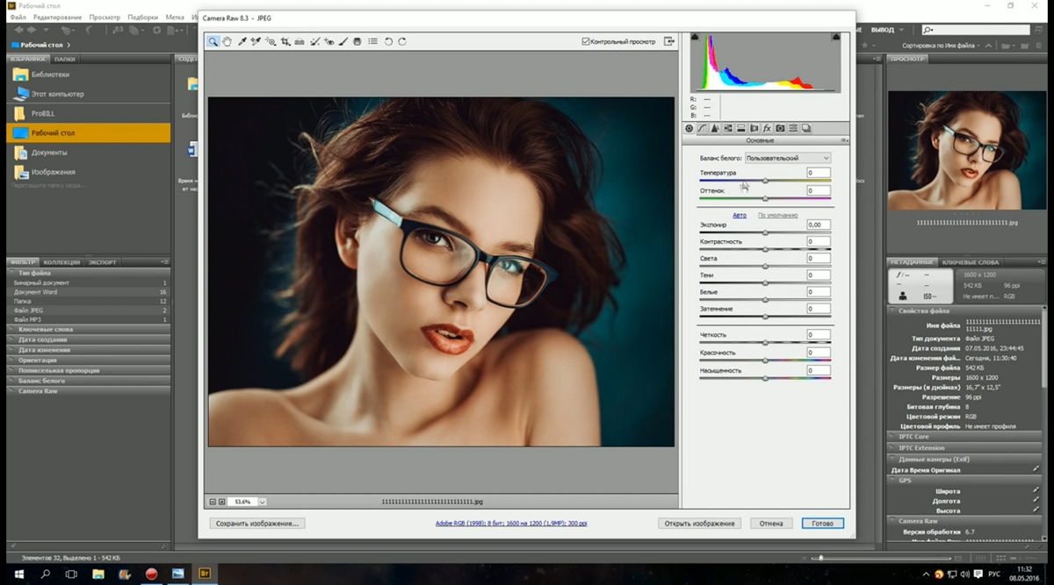Choose the Graduated Filter tool

pyautogui.click(x=357, y=41)
